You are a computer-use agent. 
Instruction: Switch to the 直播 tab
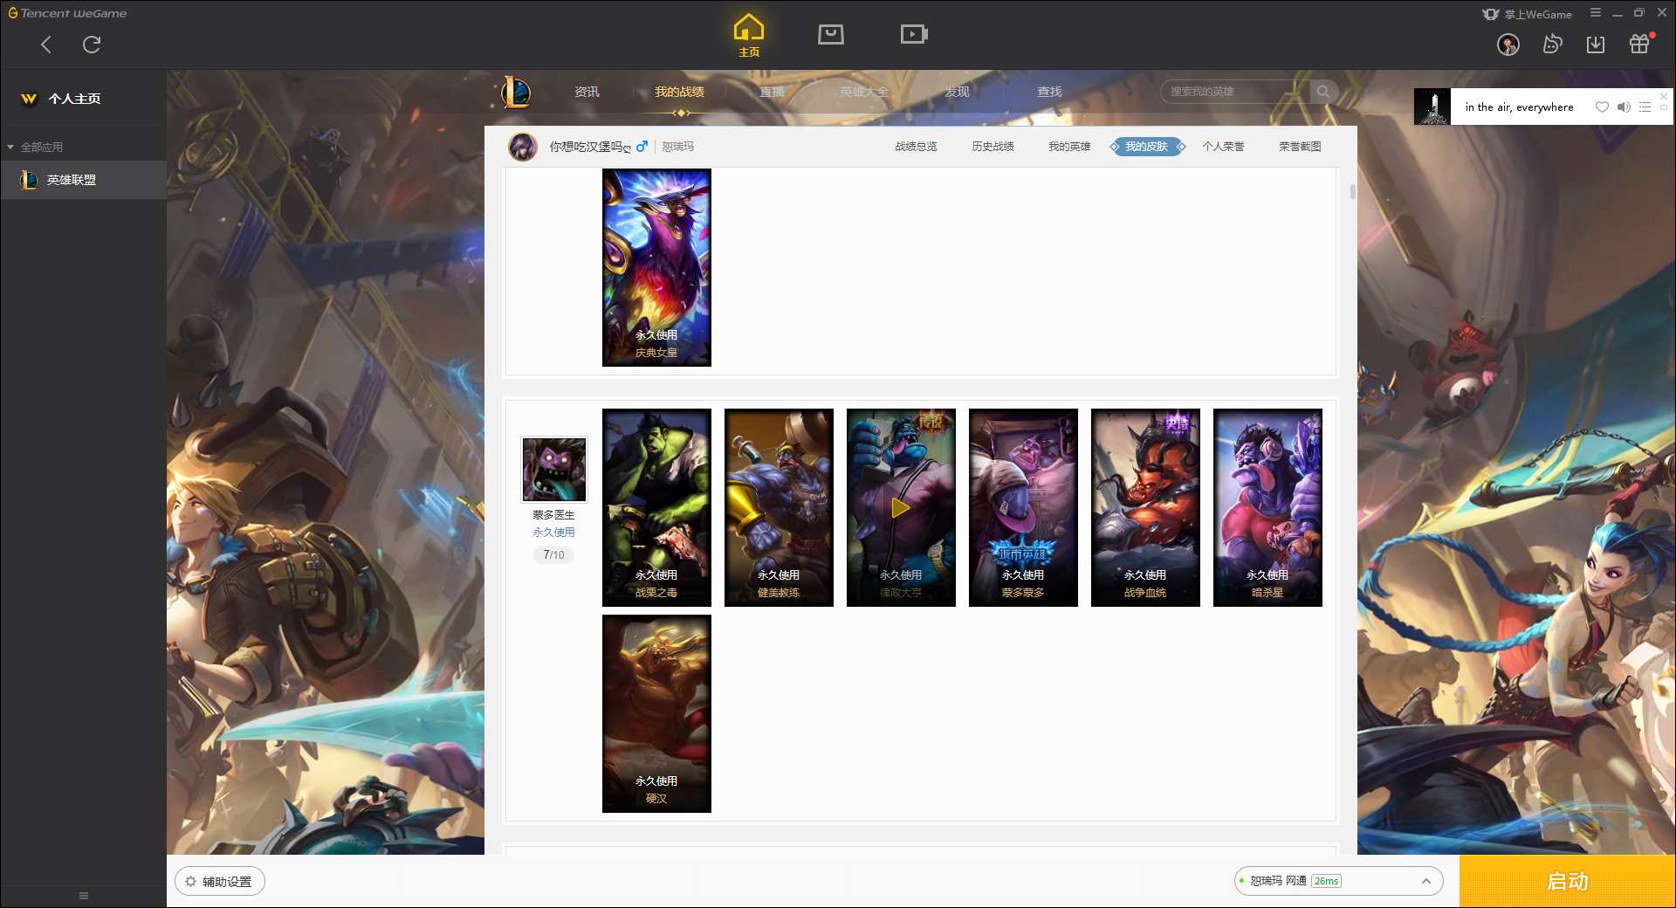pos(772,92)
